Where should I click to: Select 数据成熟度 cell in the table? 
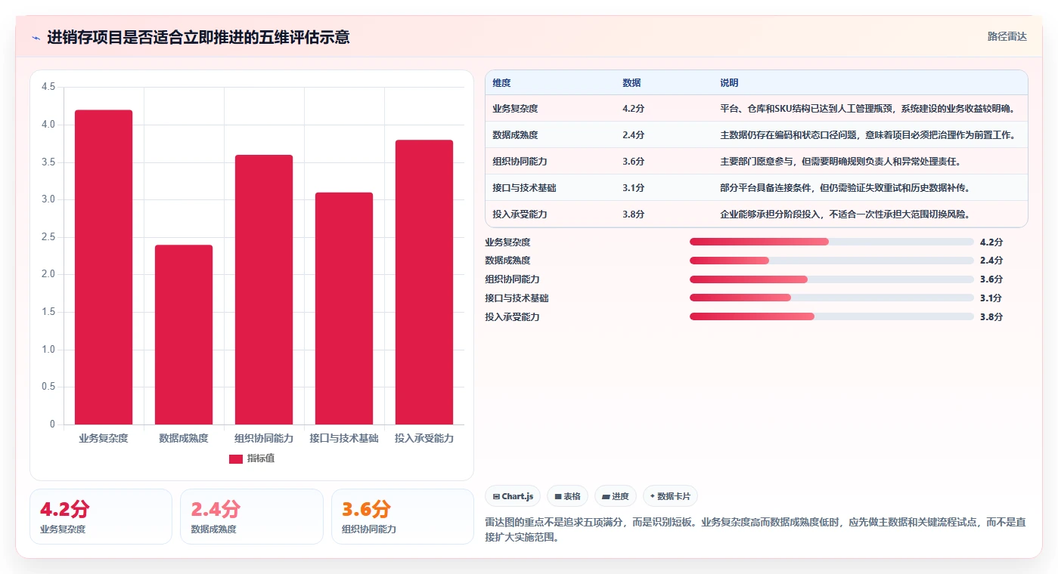click(x=515, y=135)
